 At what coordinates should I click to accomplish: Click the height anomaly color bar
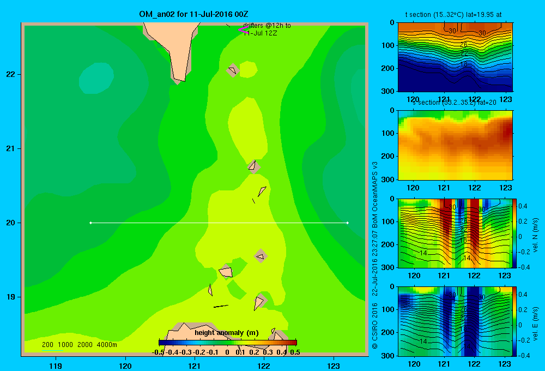[228, 343]
